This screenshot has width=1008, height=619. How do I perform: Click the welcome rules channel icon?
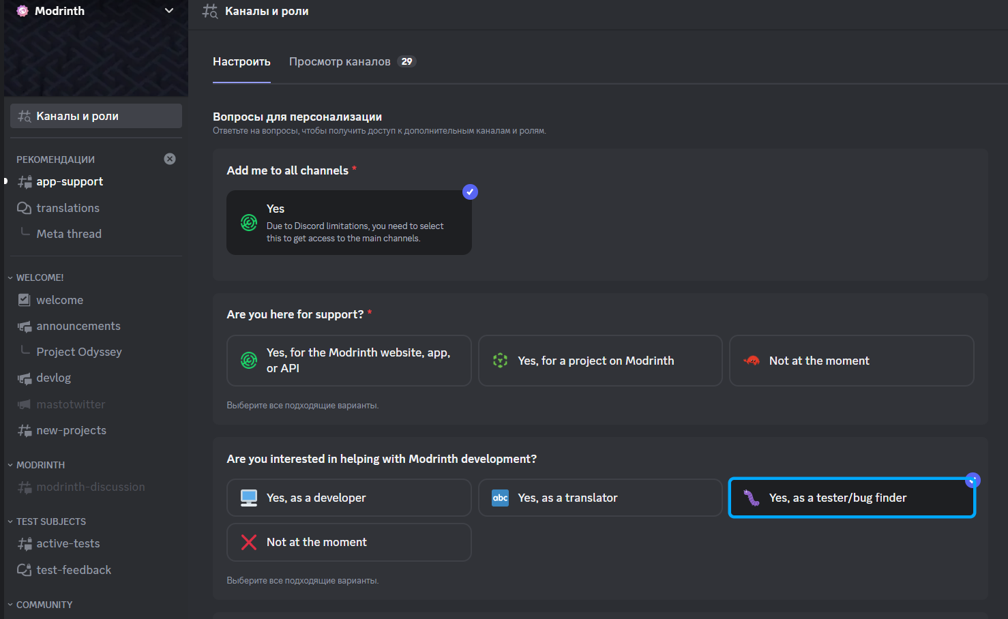25,300
